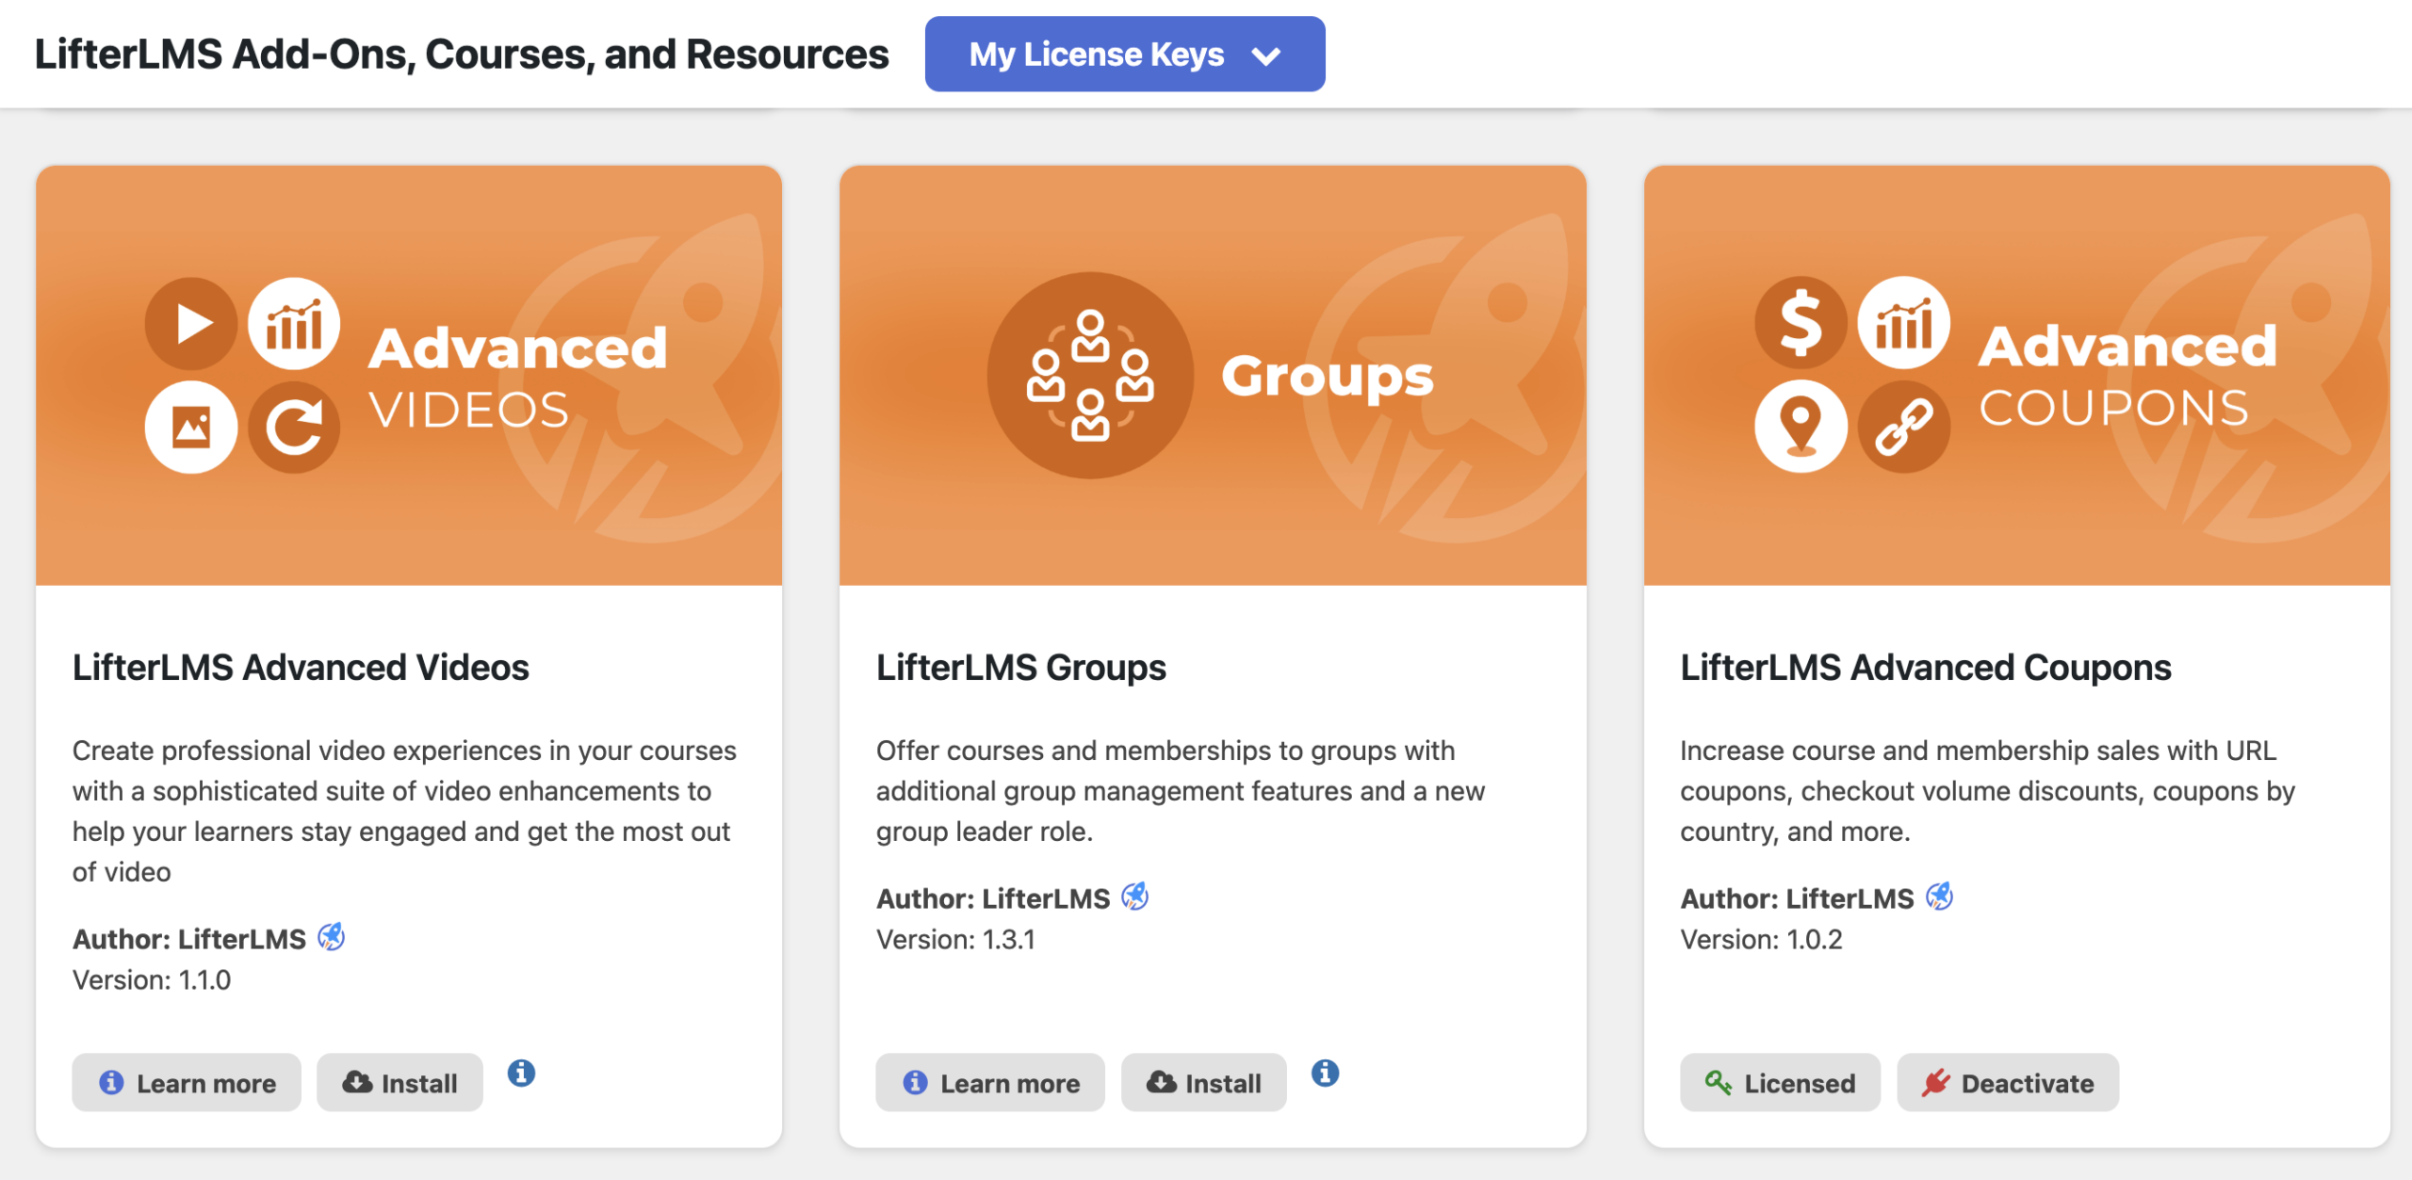
Task: Click info icon beside Groups Install button
Action: (1325, 1073)
